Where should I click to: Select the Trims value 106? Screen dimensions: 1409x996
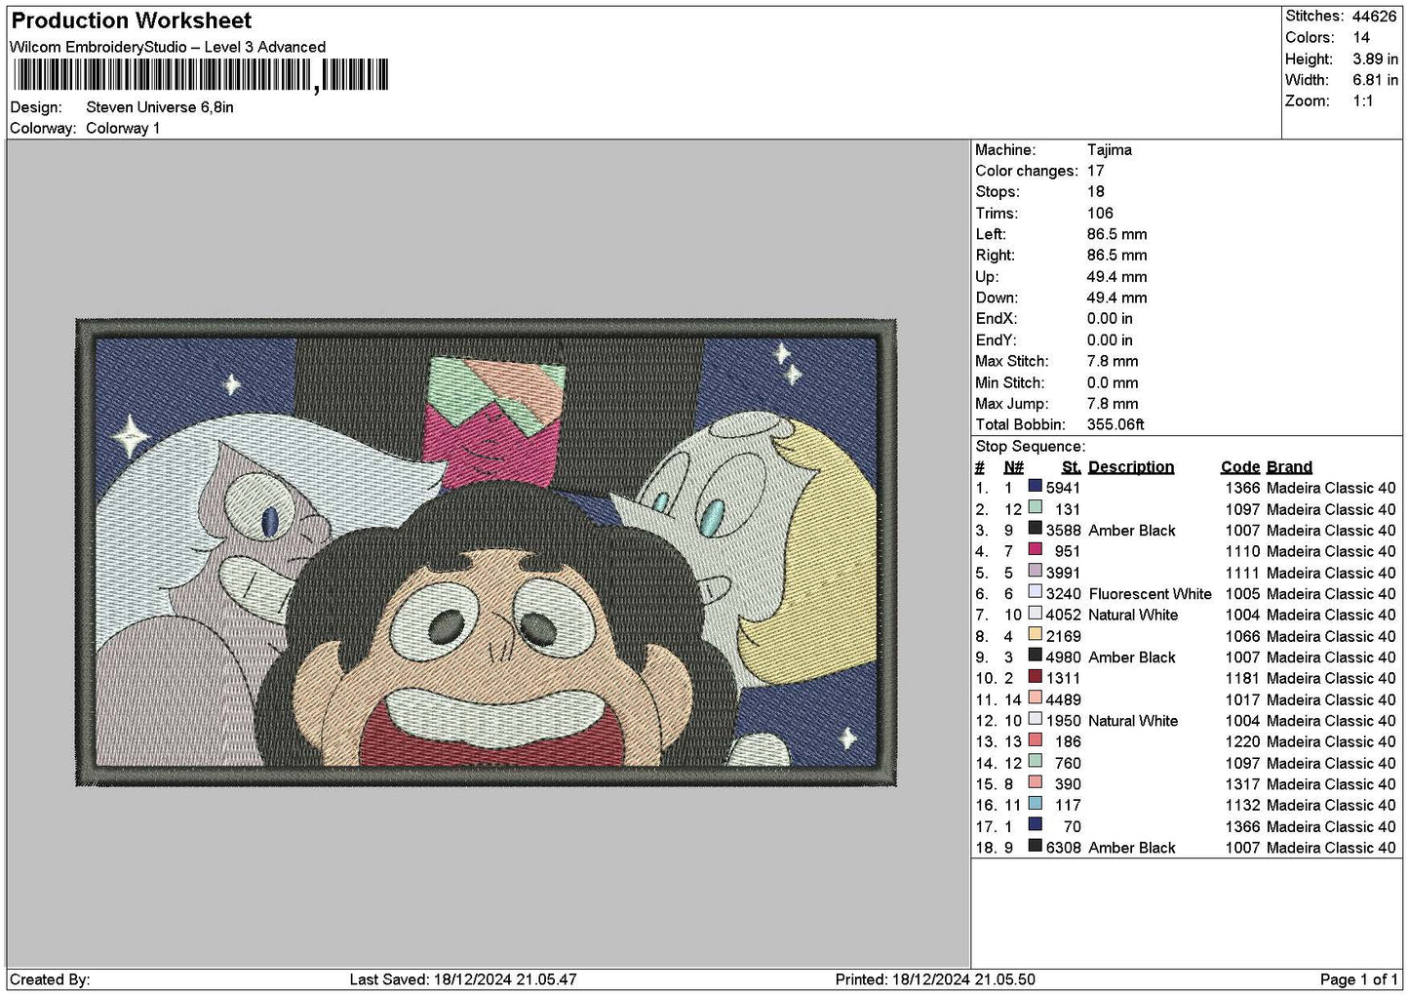pyautogui.click(x=1100, y=214)
